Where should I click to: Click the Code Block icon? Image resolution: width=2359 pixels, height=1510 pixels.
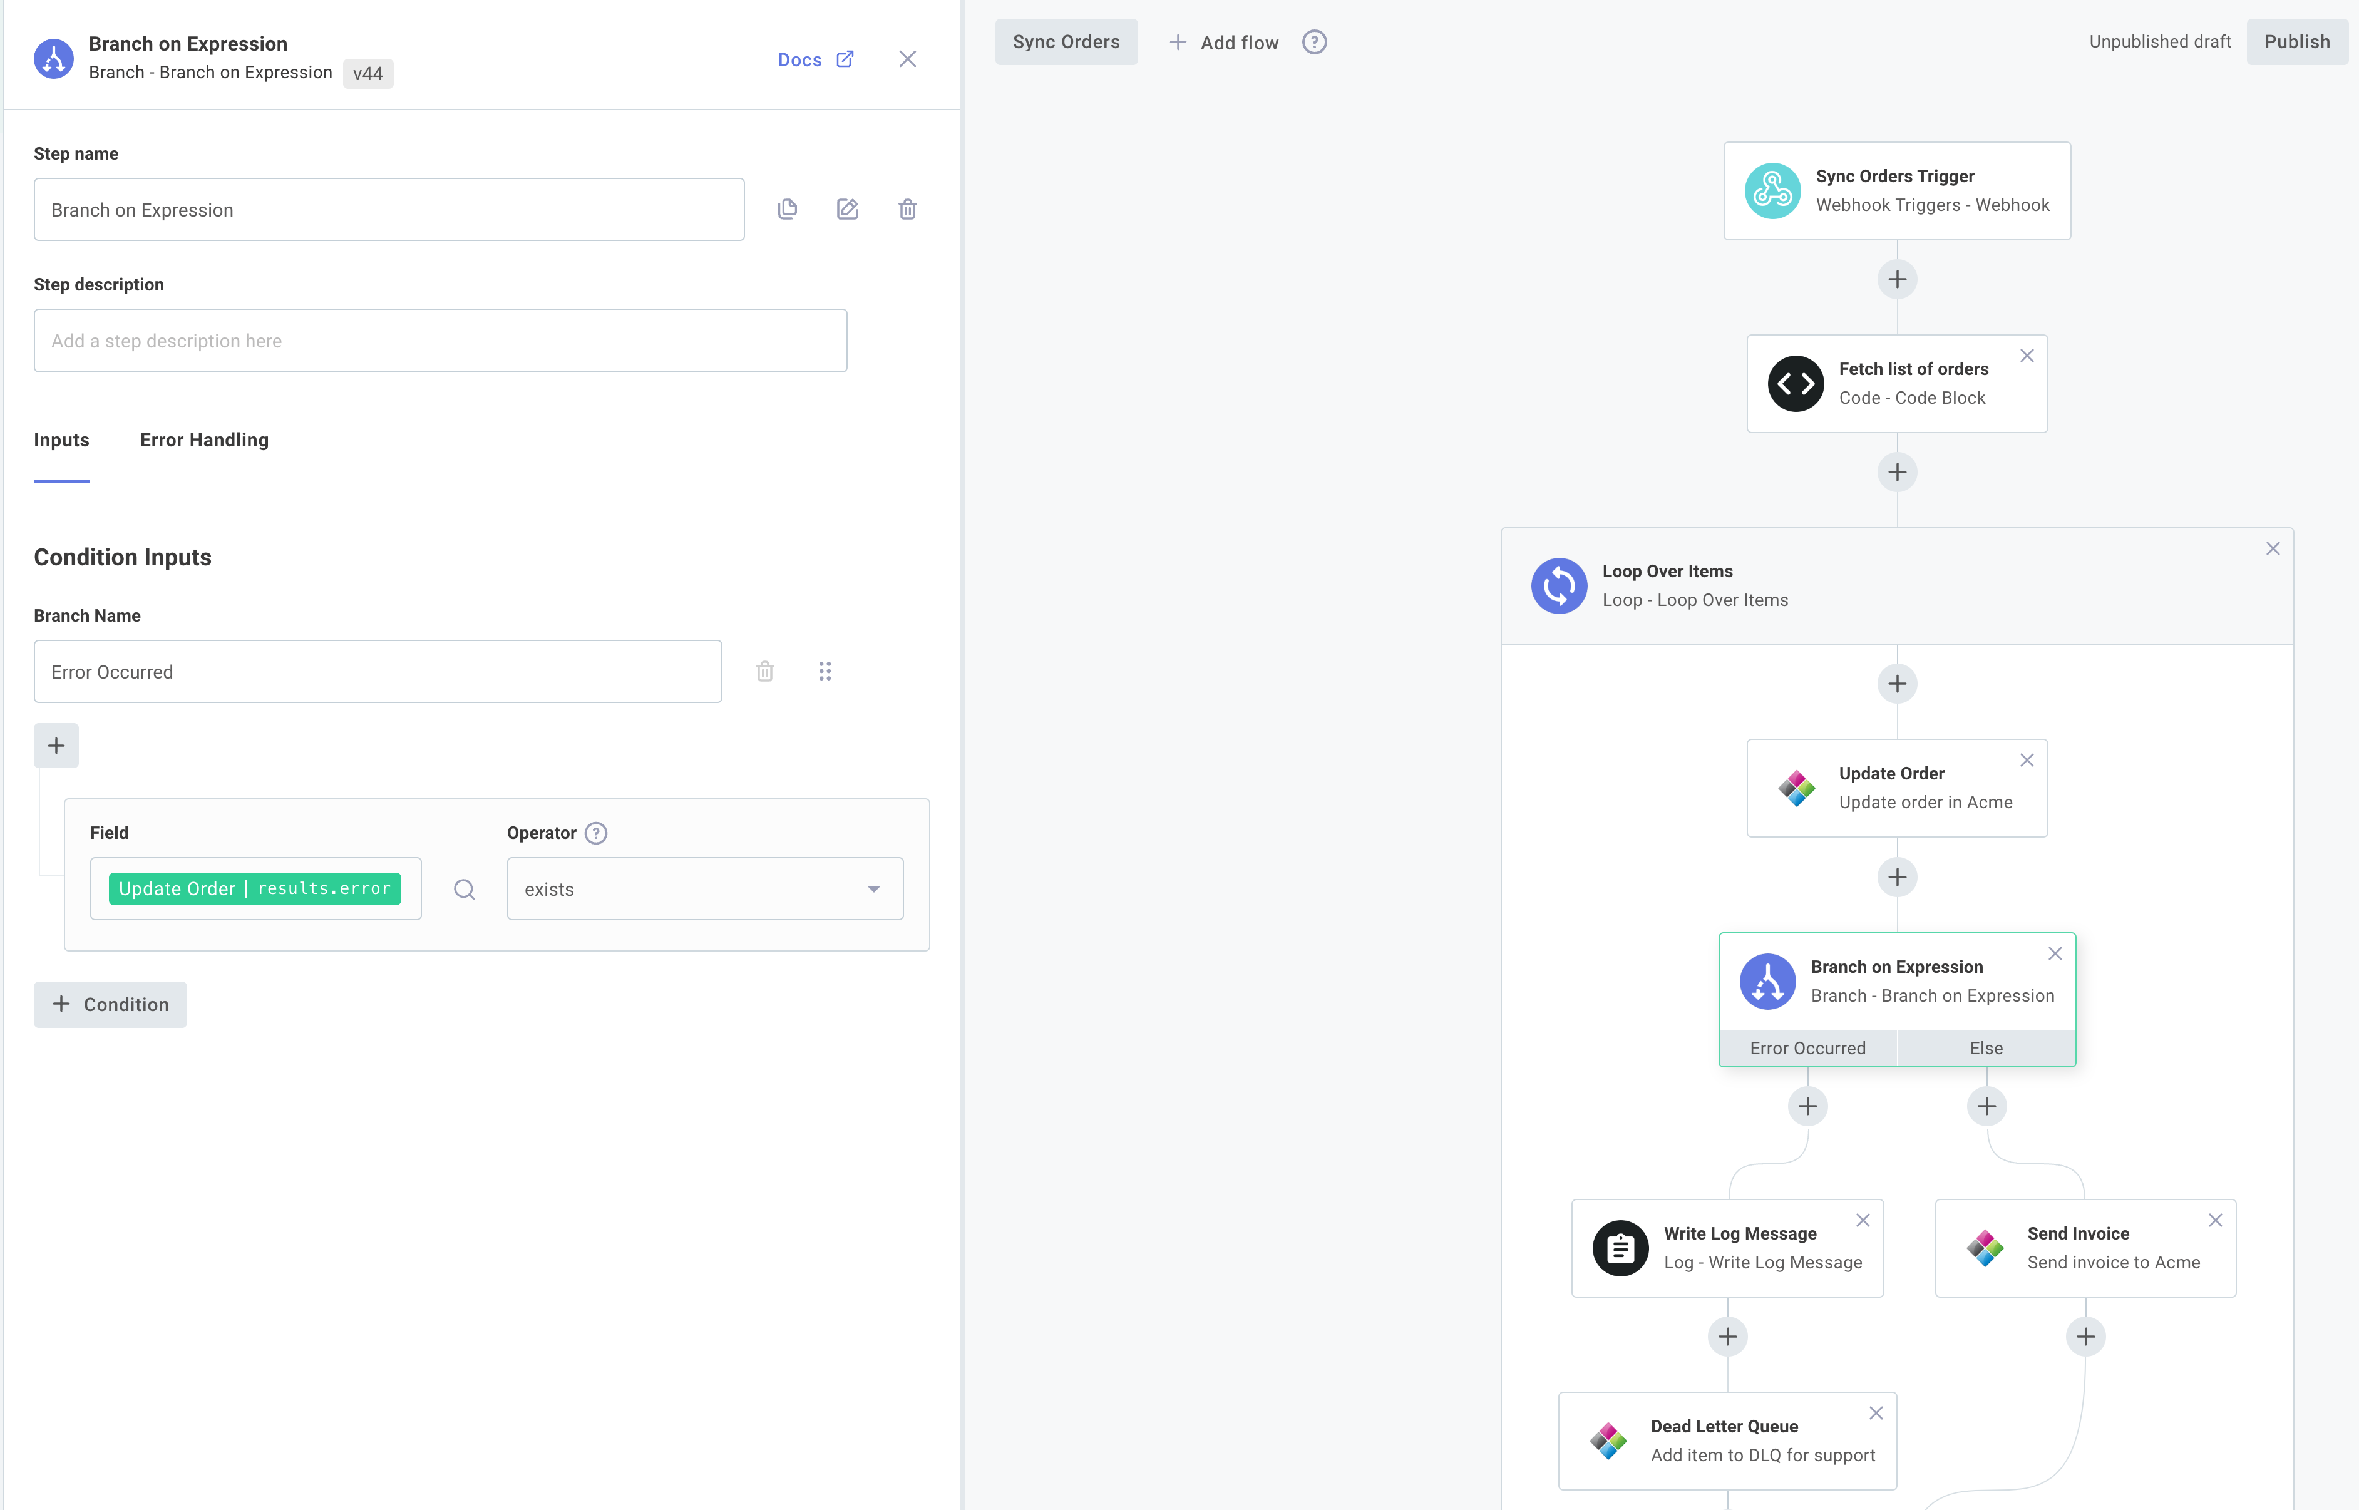1796,383
